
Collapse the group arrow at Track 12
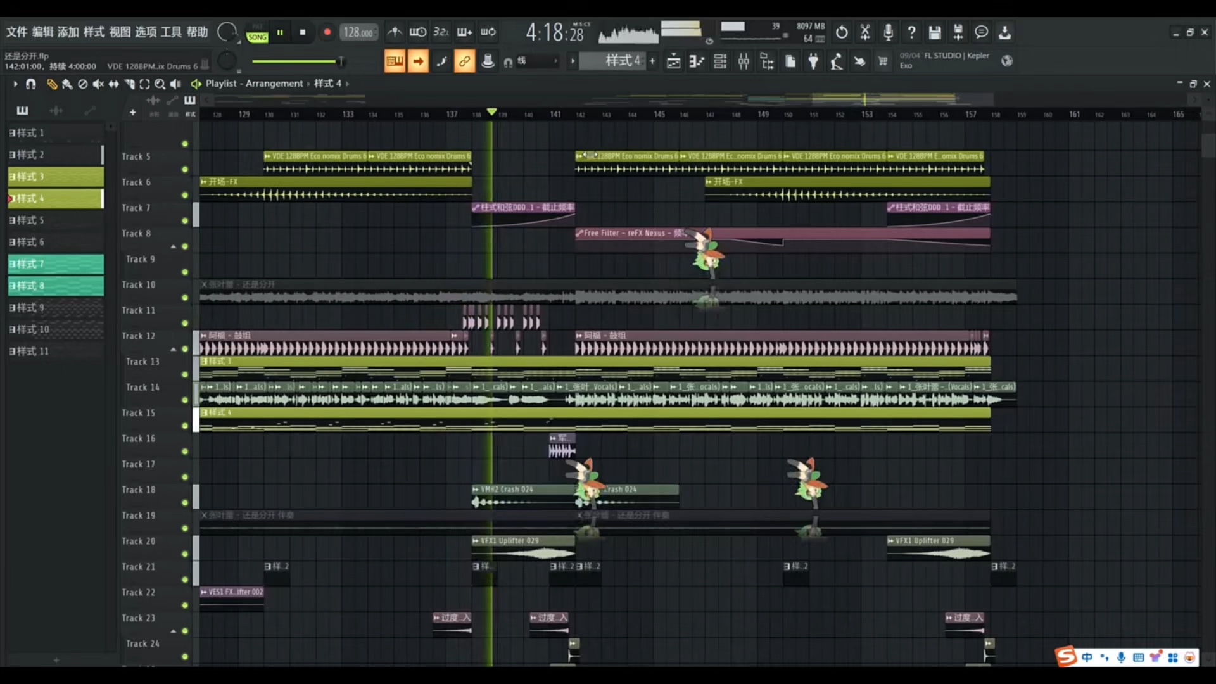173,349
